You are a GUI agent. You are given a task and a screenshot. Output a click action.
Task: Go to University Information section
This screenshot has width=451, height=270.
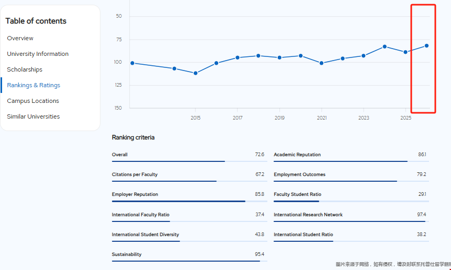38,54
